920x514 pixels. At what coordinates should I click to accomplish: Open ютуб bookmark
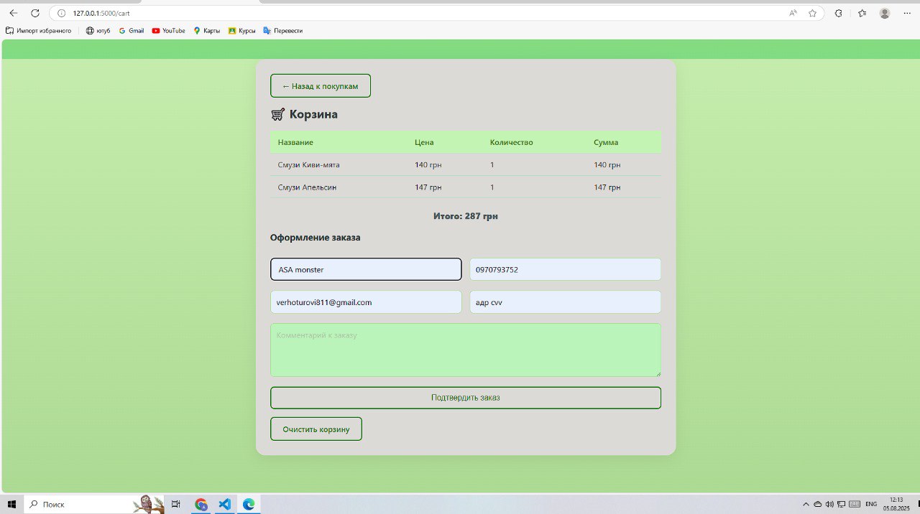(x=98, y=31)
